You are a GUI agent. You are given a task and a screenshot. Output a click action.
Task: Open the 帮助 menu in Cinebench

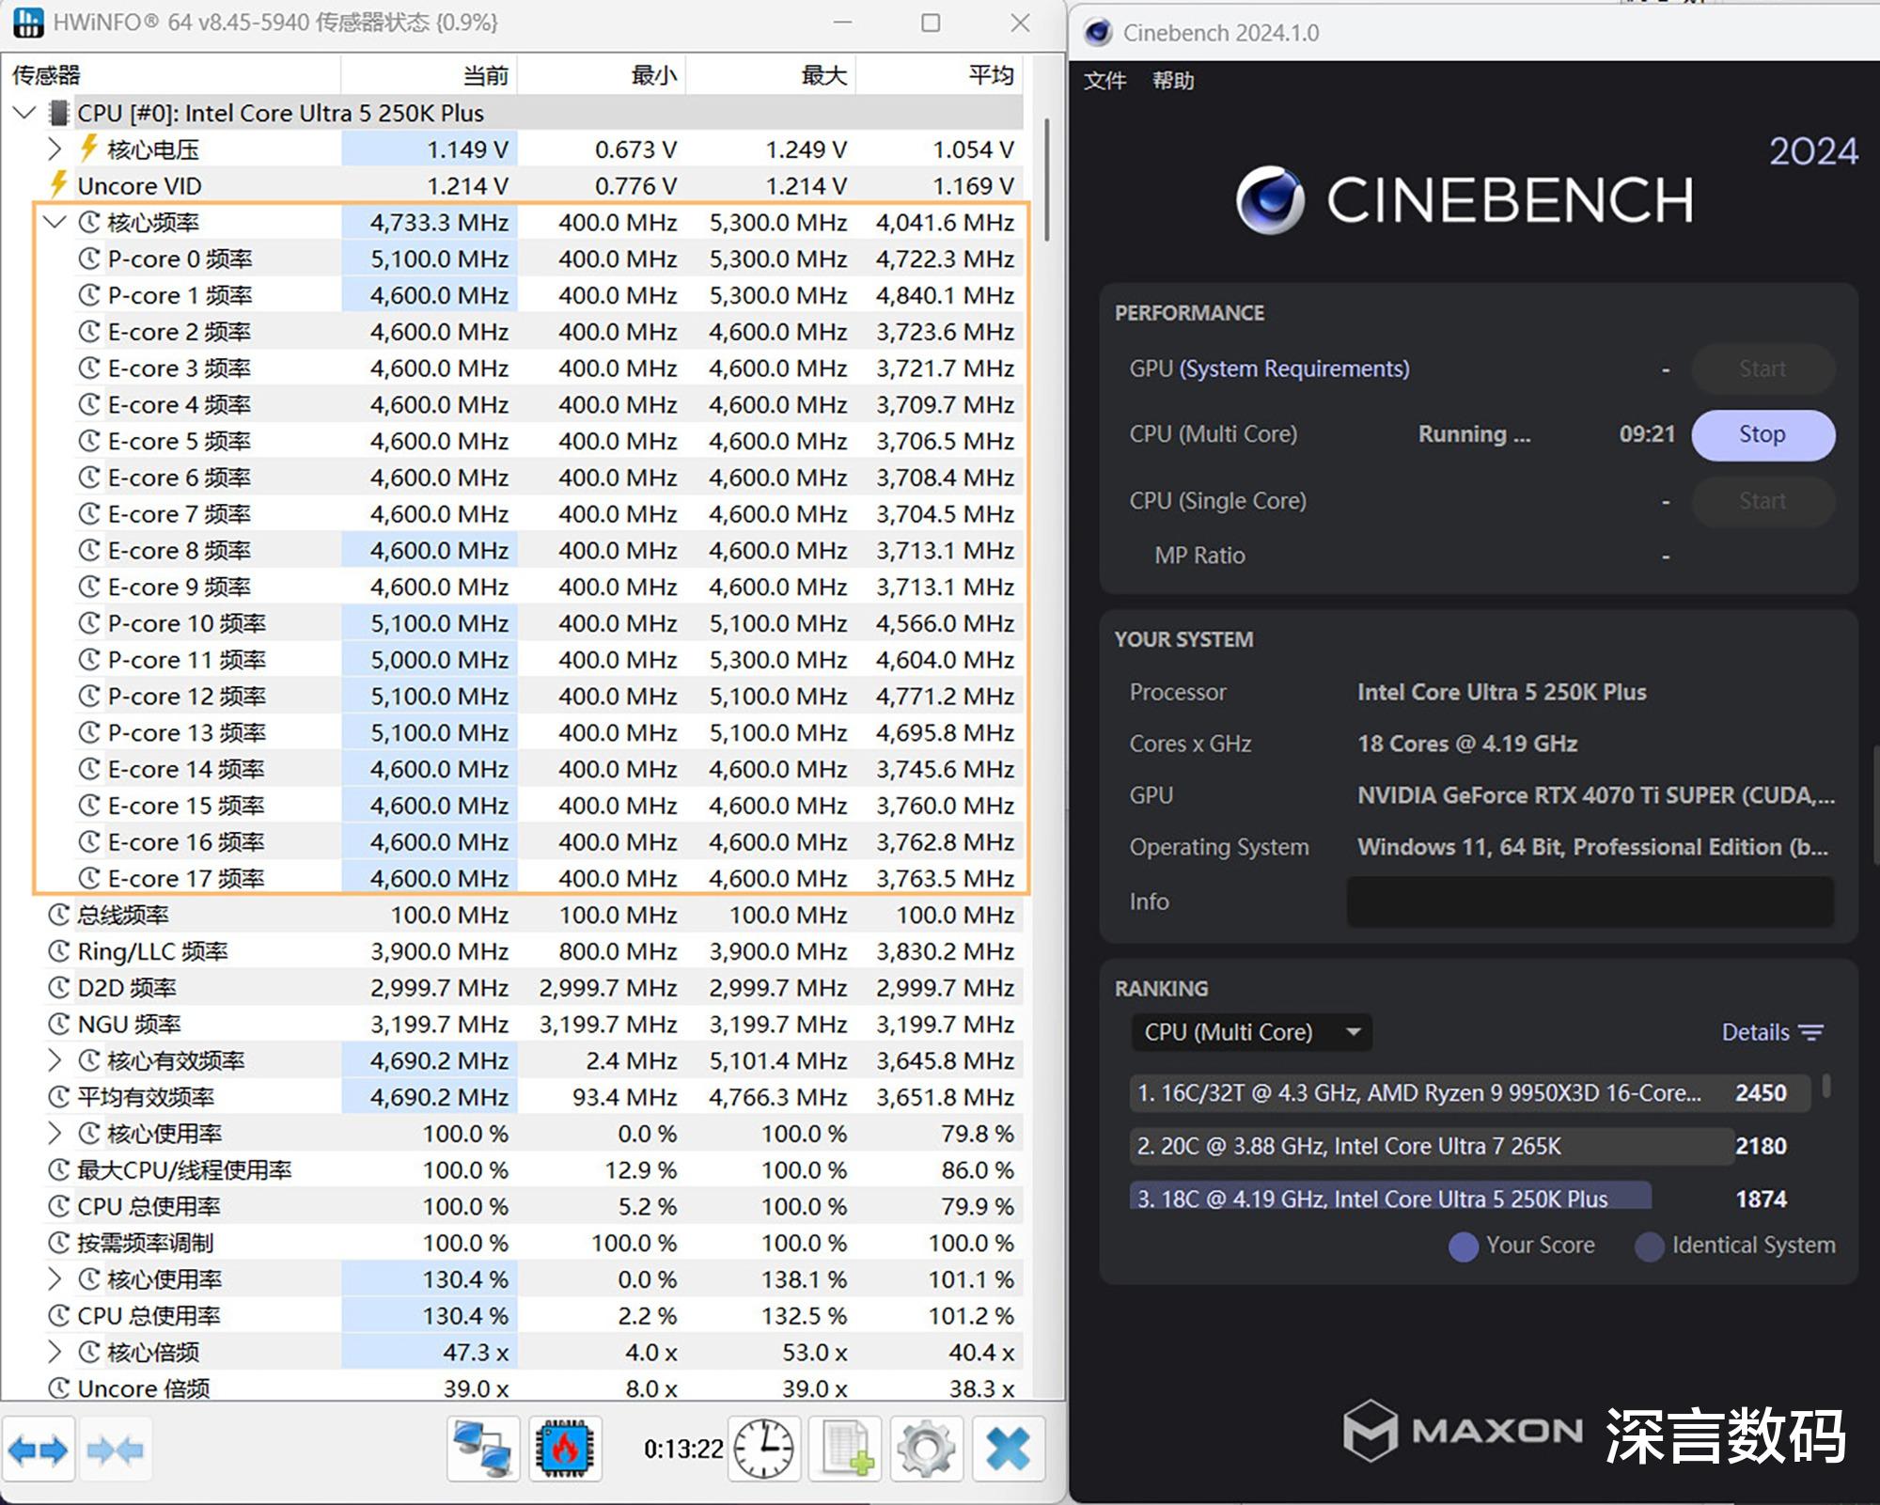point(1173,81)
